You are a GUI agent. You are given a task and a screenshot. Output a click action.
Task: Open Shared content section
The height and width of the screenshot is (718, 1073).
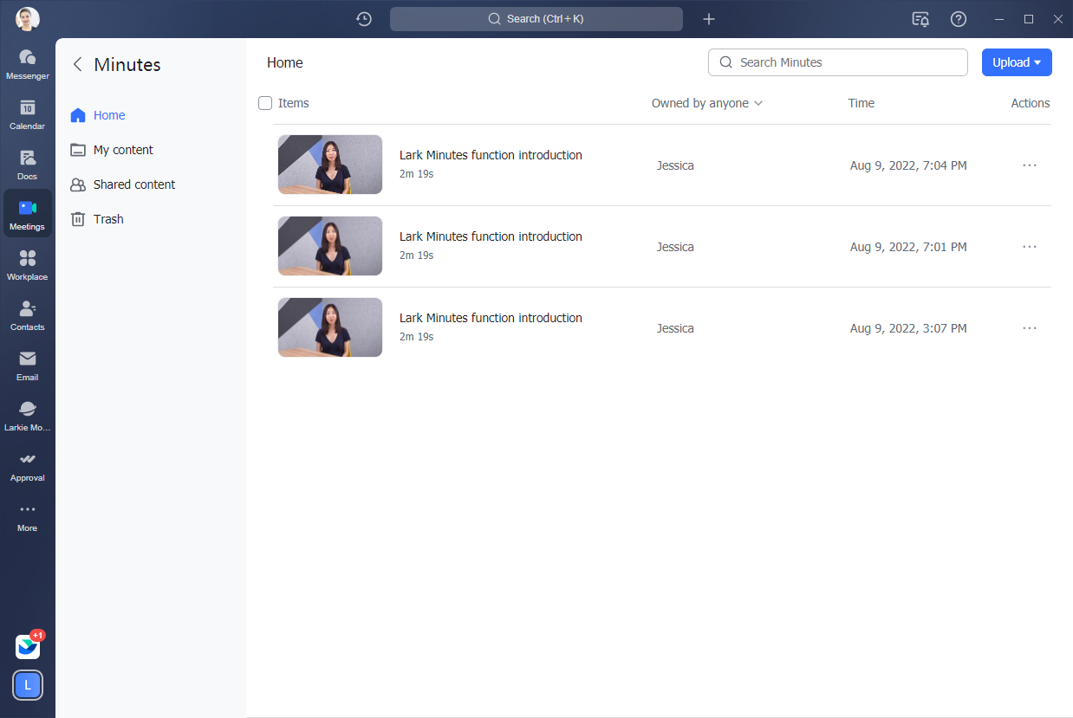coord(133,184)
